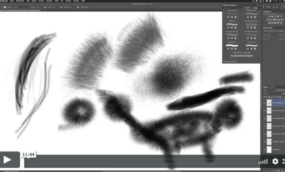The image size is (285, 172).
Task: Select medium size for Haar einzeln brush
Action: [232, 17]
